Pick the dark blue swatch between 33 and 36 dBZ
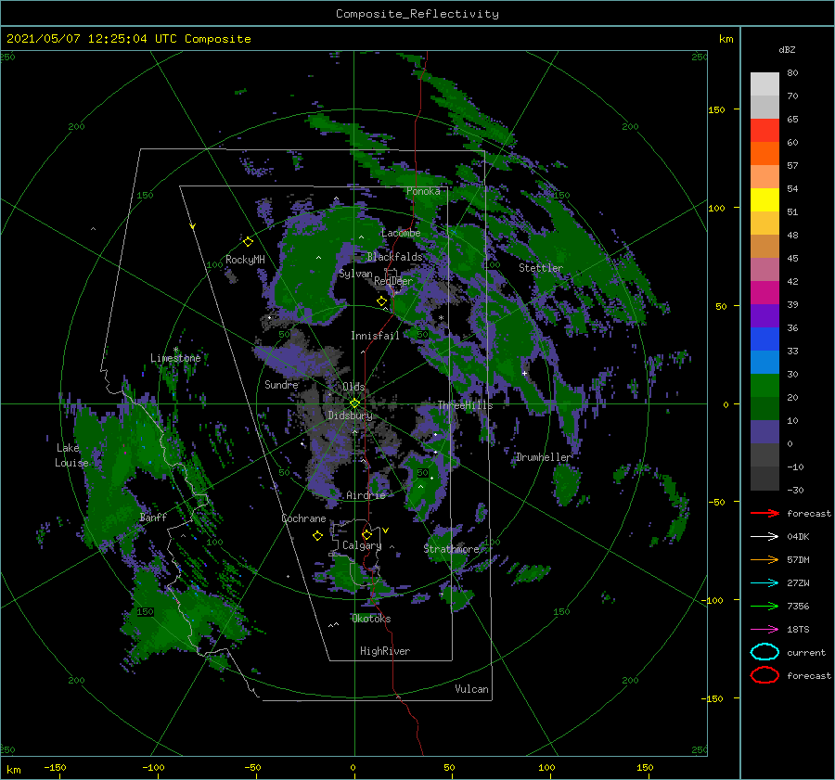Viewport: 835px width, 780px height. tap(764, 339)
